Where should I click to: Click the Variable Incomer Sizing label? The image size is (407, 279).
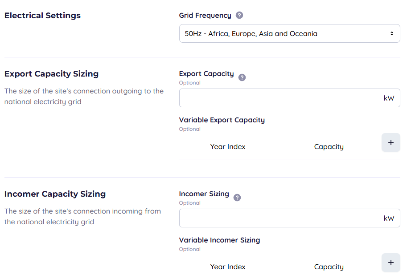219,240
